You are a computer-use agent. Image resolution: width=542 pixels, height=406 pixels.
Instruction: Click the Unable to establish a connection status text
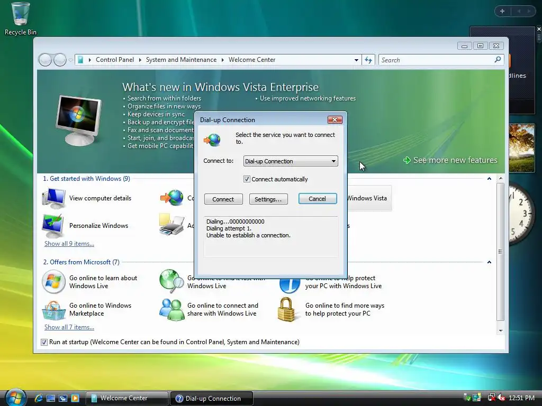[248, 235]
